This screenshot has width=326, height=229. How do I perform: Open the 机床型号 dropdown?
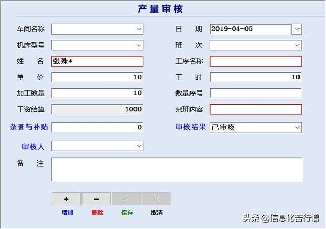139,45
